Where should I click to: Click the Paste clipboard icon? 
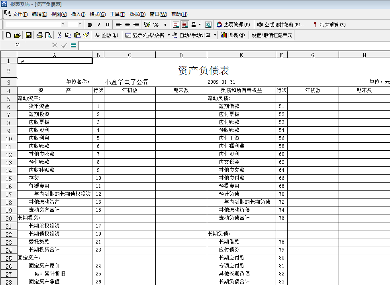tap(77, 35)
